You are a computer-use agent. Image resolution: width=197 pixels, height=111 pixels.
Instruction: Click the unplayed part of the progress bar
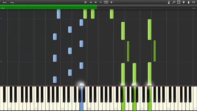click(x=147, y=7)
